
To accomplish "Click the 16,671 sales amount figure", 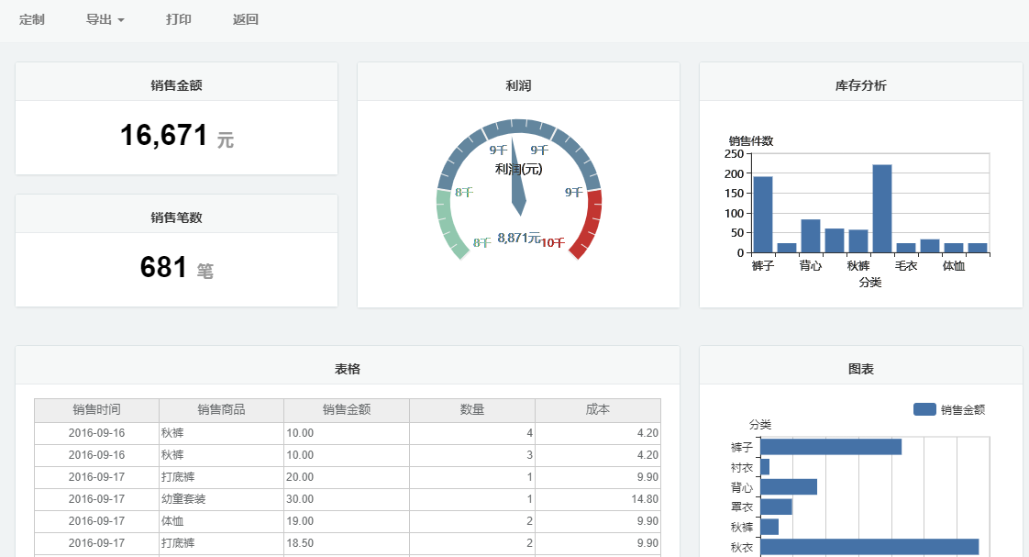I will (x=164, y=136).
